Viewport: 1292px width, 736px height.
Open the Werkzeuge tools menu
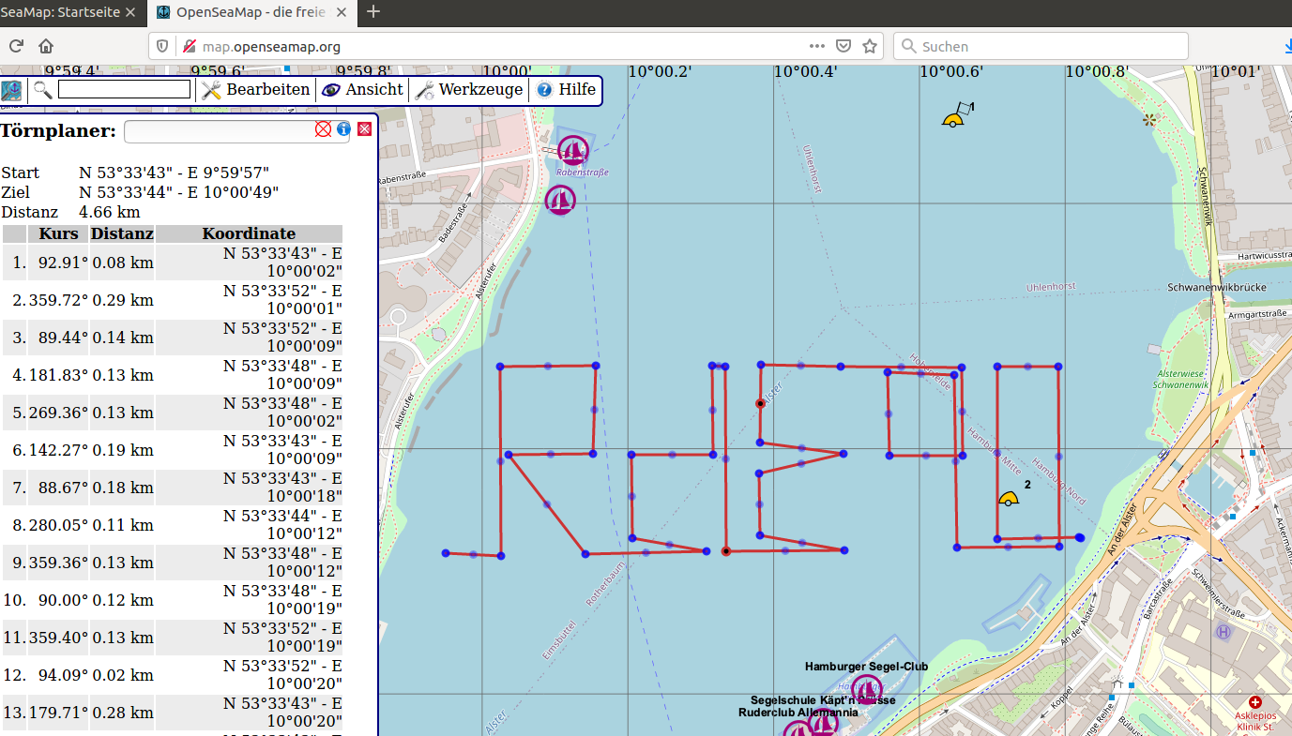469,90
